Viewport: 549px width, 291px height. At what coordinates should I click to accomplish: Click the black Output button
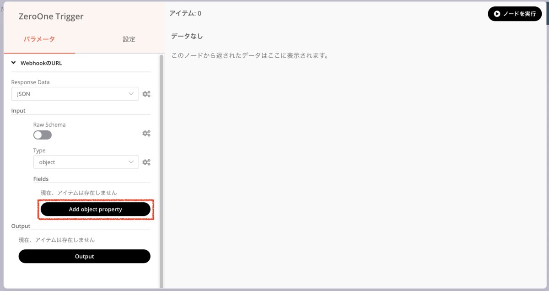coord(85,256)
